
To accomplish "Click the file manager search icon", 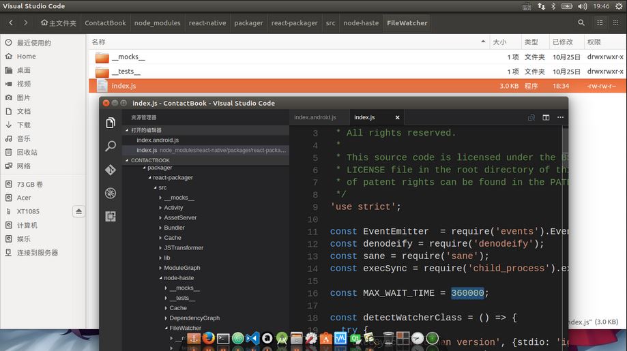I will point(581,22).
